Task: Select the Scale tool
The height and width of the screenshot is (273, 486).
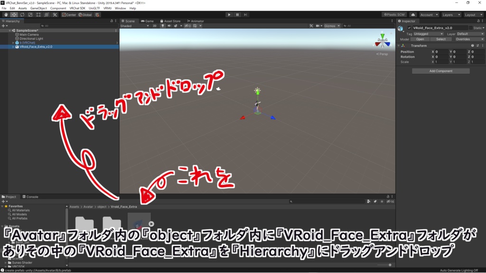Action: coord(29,14)
